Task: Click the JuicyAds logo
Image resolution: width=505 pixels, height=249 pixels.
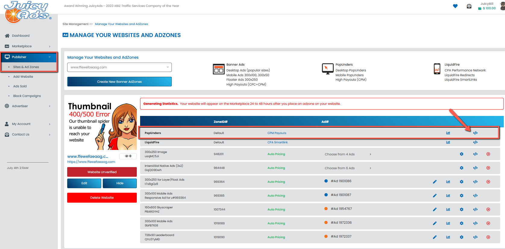Action: 27,12
